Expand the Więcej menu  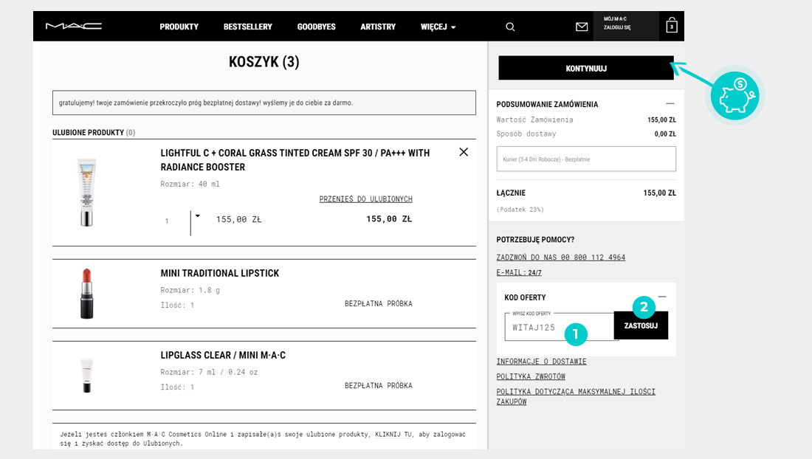(438, 27)
